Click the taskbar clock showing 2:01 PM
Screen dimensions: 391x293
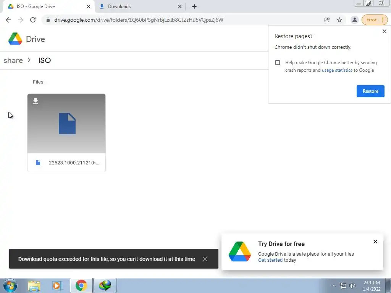coord(372,286)
